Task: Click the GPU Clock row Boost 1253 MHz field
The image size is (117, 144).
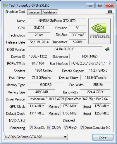Action: [x=101, y=106]
